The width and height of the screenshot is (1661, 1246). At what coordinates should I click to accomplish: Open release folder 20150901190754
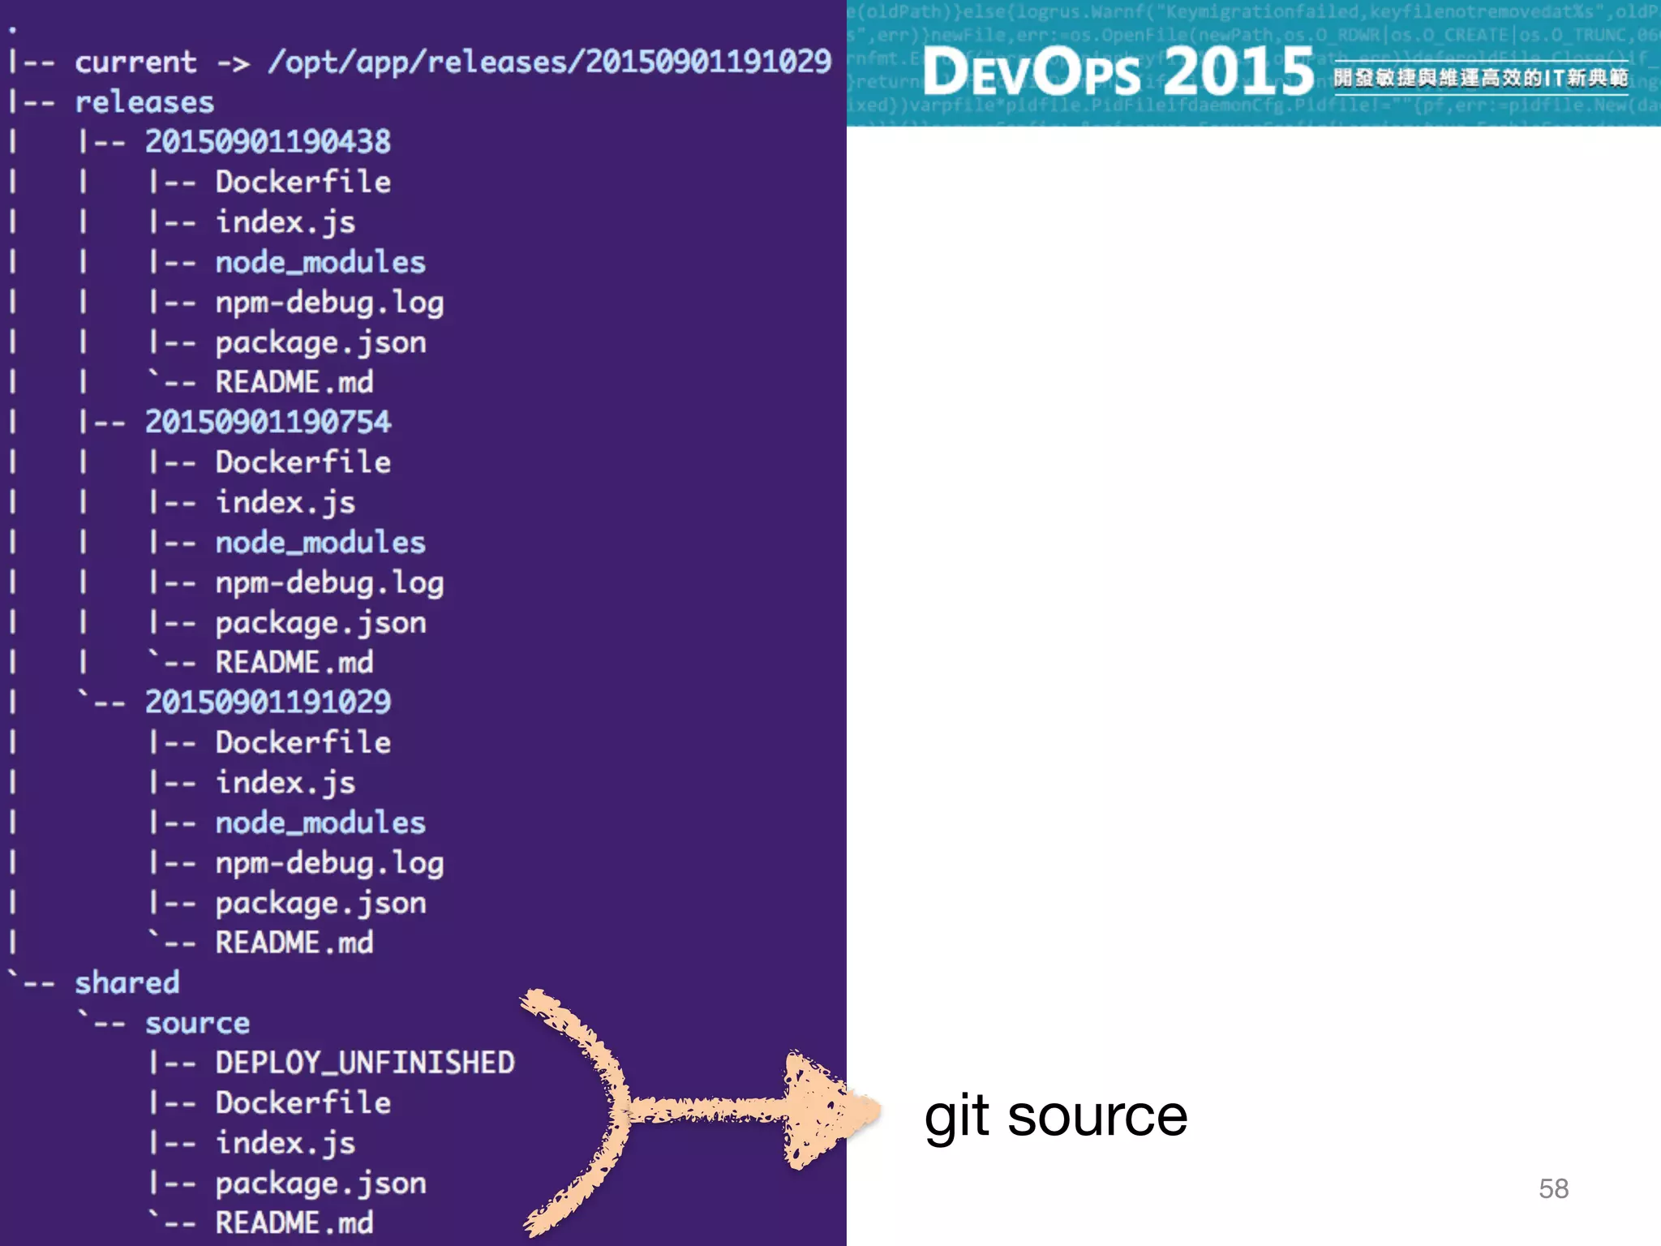268,422
